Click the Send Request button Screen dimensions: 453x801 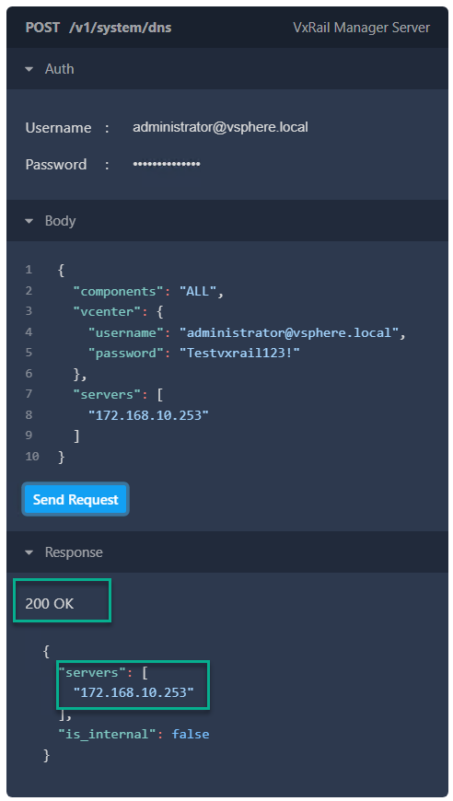pyautogui.click(x=75, y=499)
